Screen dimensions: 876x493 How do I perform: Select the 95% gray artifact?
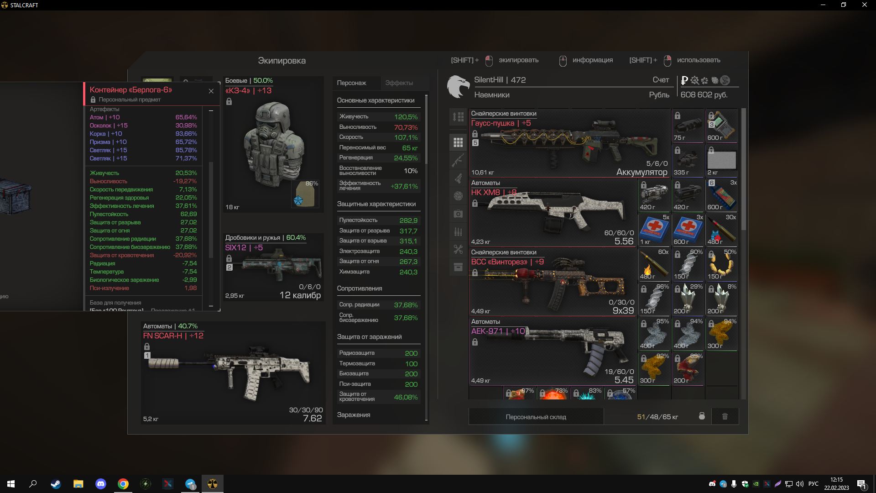click(x=654, y=334)
